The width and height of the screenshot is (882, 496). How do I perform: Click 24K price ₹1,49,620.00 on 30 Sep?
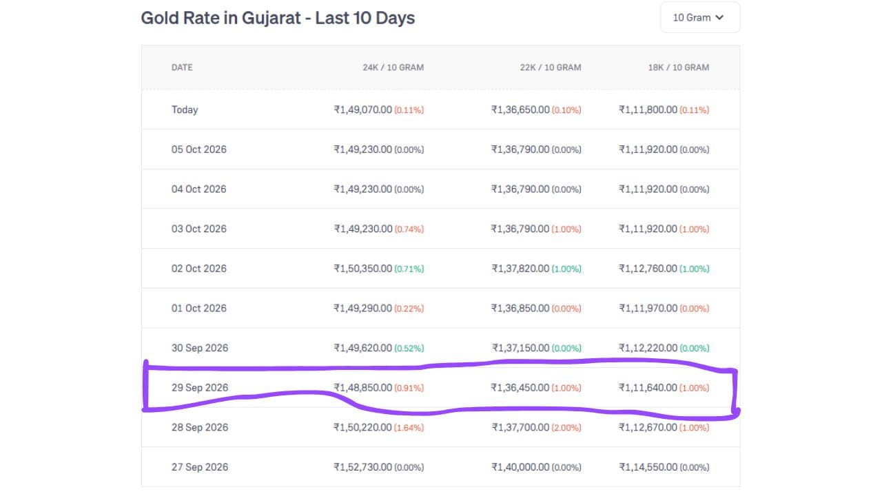click(x=363, y=348)
